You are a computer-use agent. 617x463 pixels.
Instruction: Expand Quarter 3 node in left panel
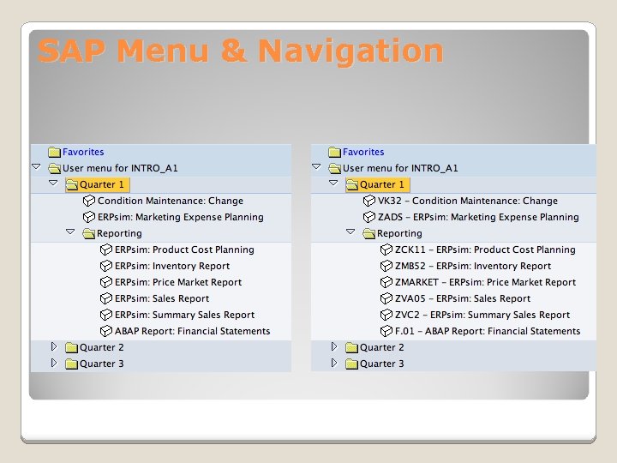(x=54, y=363)
